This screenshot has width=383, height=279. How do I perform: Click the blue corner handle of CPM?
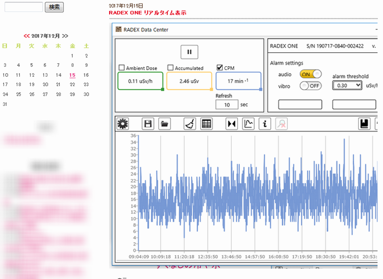(x=261, y=90)
